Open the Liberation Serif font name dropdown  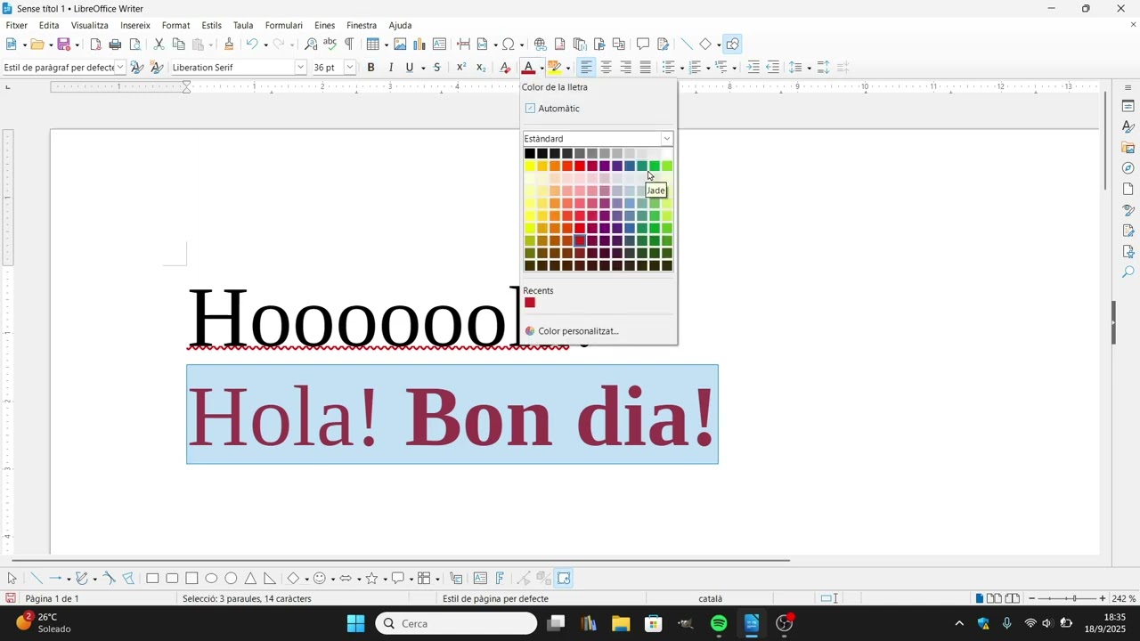[300, 68]
